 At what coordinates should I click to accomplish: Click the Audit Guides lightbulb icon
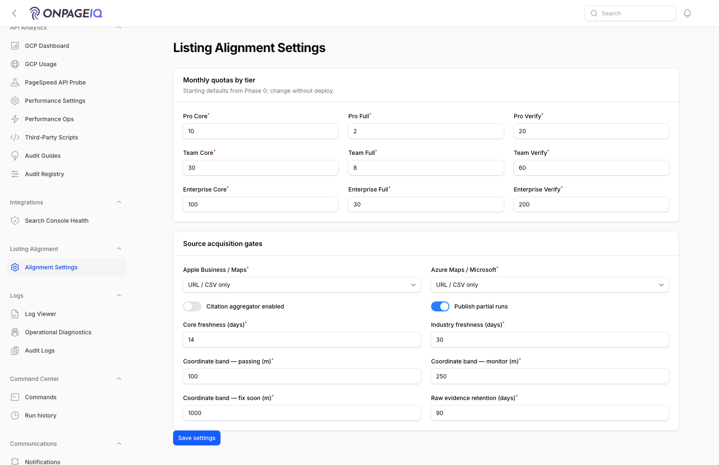[x=15, y=156]
